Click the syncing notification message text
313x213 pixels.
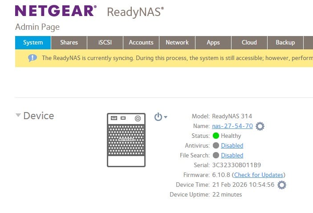pyautogui.click(x=178, y=58)
